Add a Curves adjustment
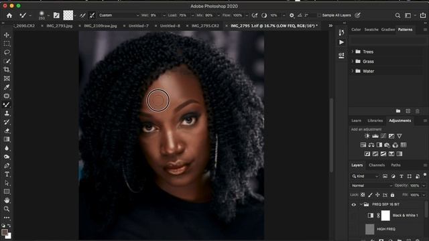 [383, 136]
